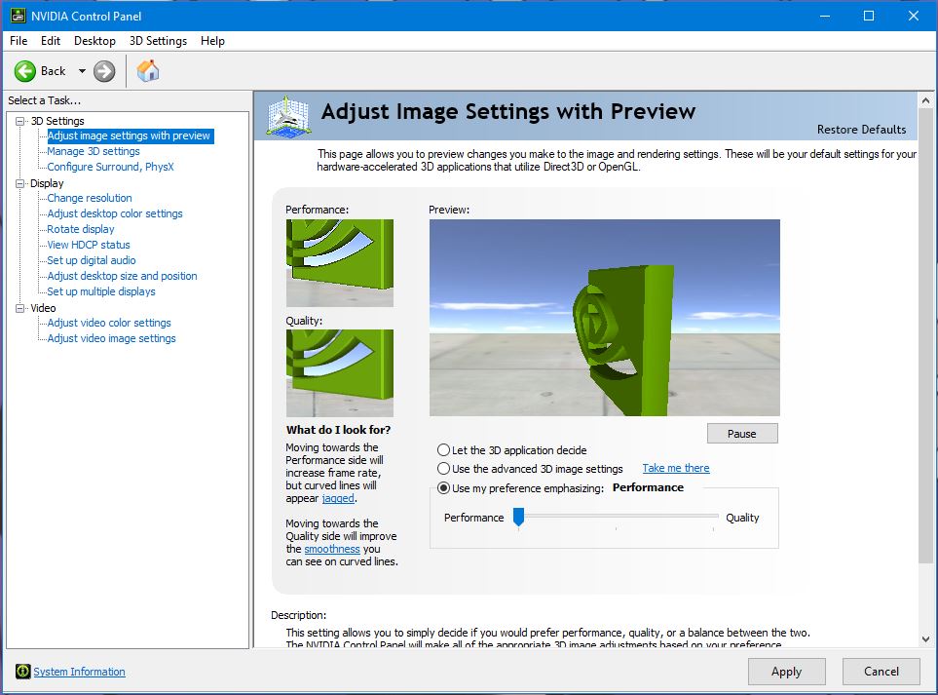938x695 pixels.
Task: Follow the 'Take me there' link
Action: pos(675,469)
